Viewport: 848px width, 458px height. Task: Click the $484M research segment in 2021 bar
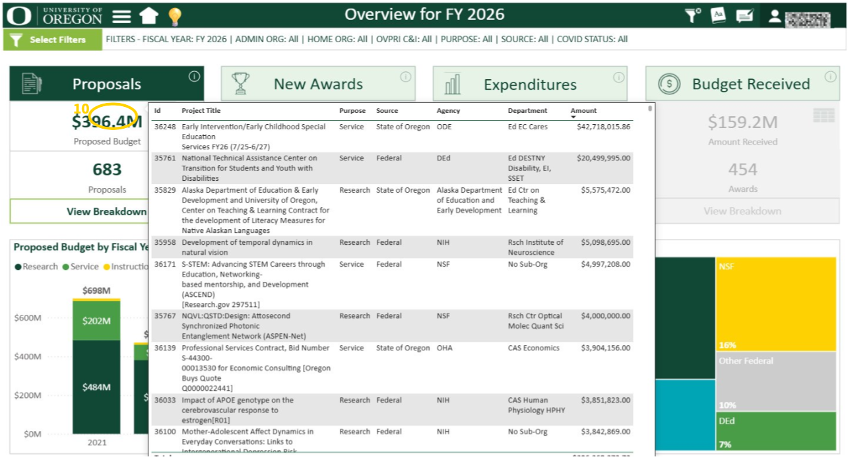pyautogui.click(x=96, y=387)
